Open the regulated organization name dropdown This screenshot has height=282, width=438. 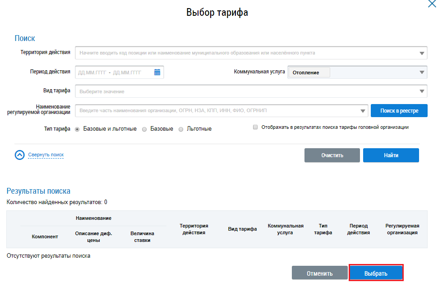[364, 111]
